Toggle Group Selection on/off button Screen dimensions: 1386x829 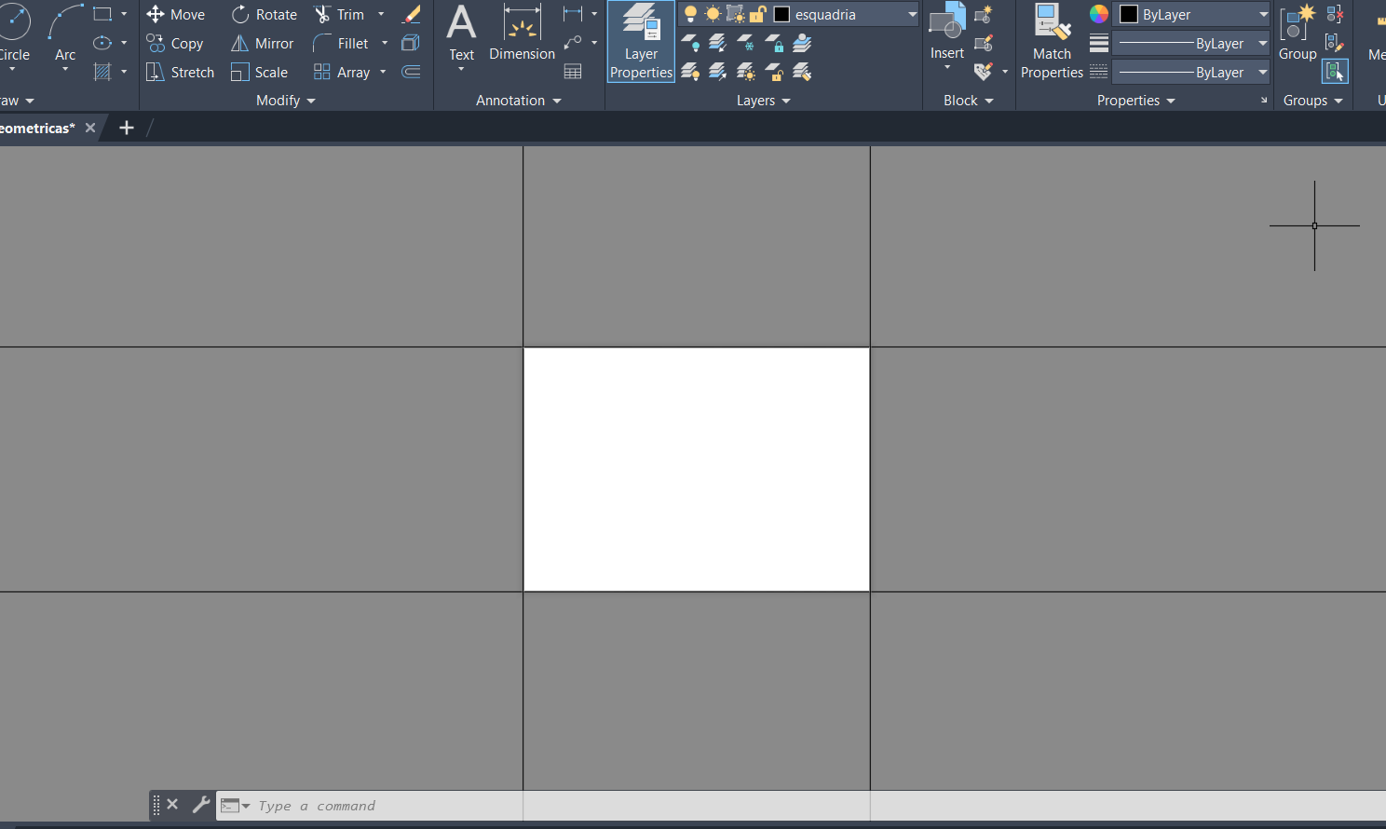[1335, 72]
